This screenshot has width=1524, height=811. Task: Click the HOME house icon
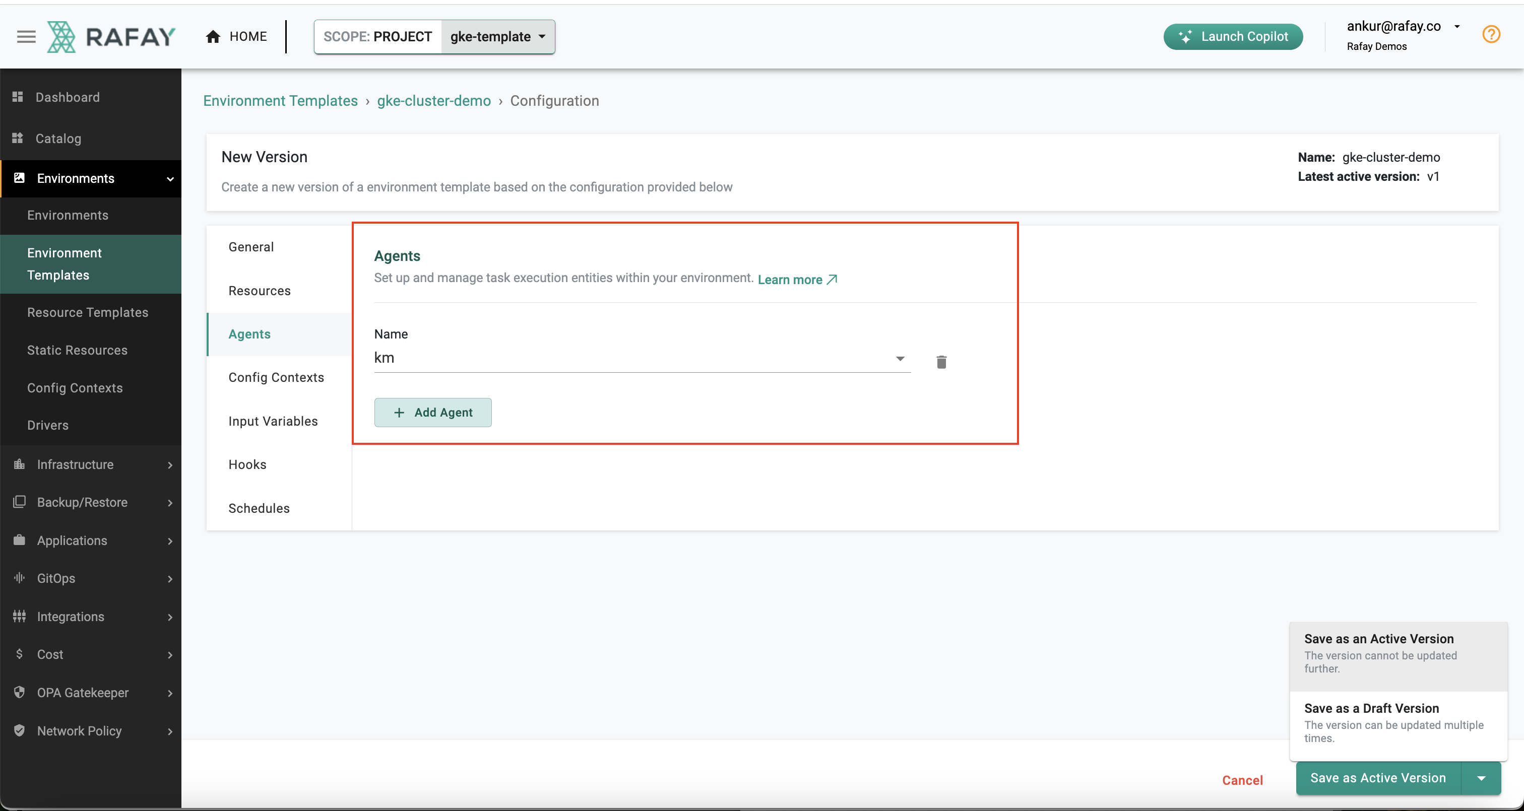(x=213, y=37)
